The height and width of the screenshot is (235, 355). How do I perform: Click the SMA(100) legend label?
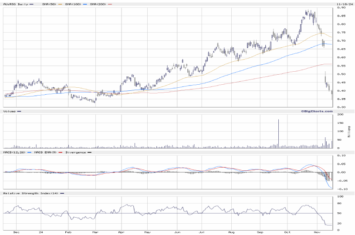[x=72, y=4]
